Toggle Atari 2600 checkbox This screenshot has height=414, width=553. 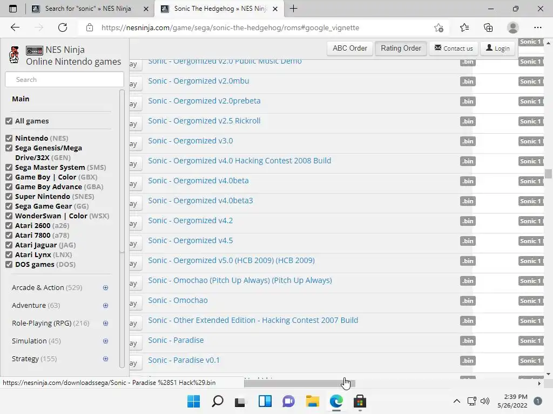click(x=9, y=226)
